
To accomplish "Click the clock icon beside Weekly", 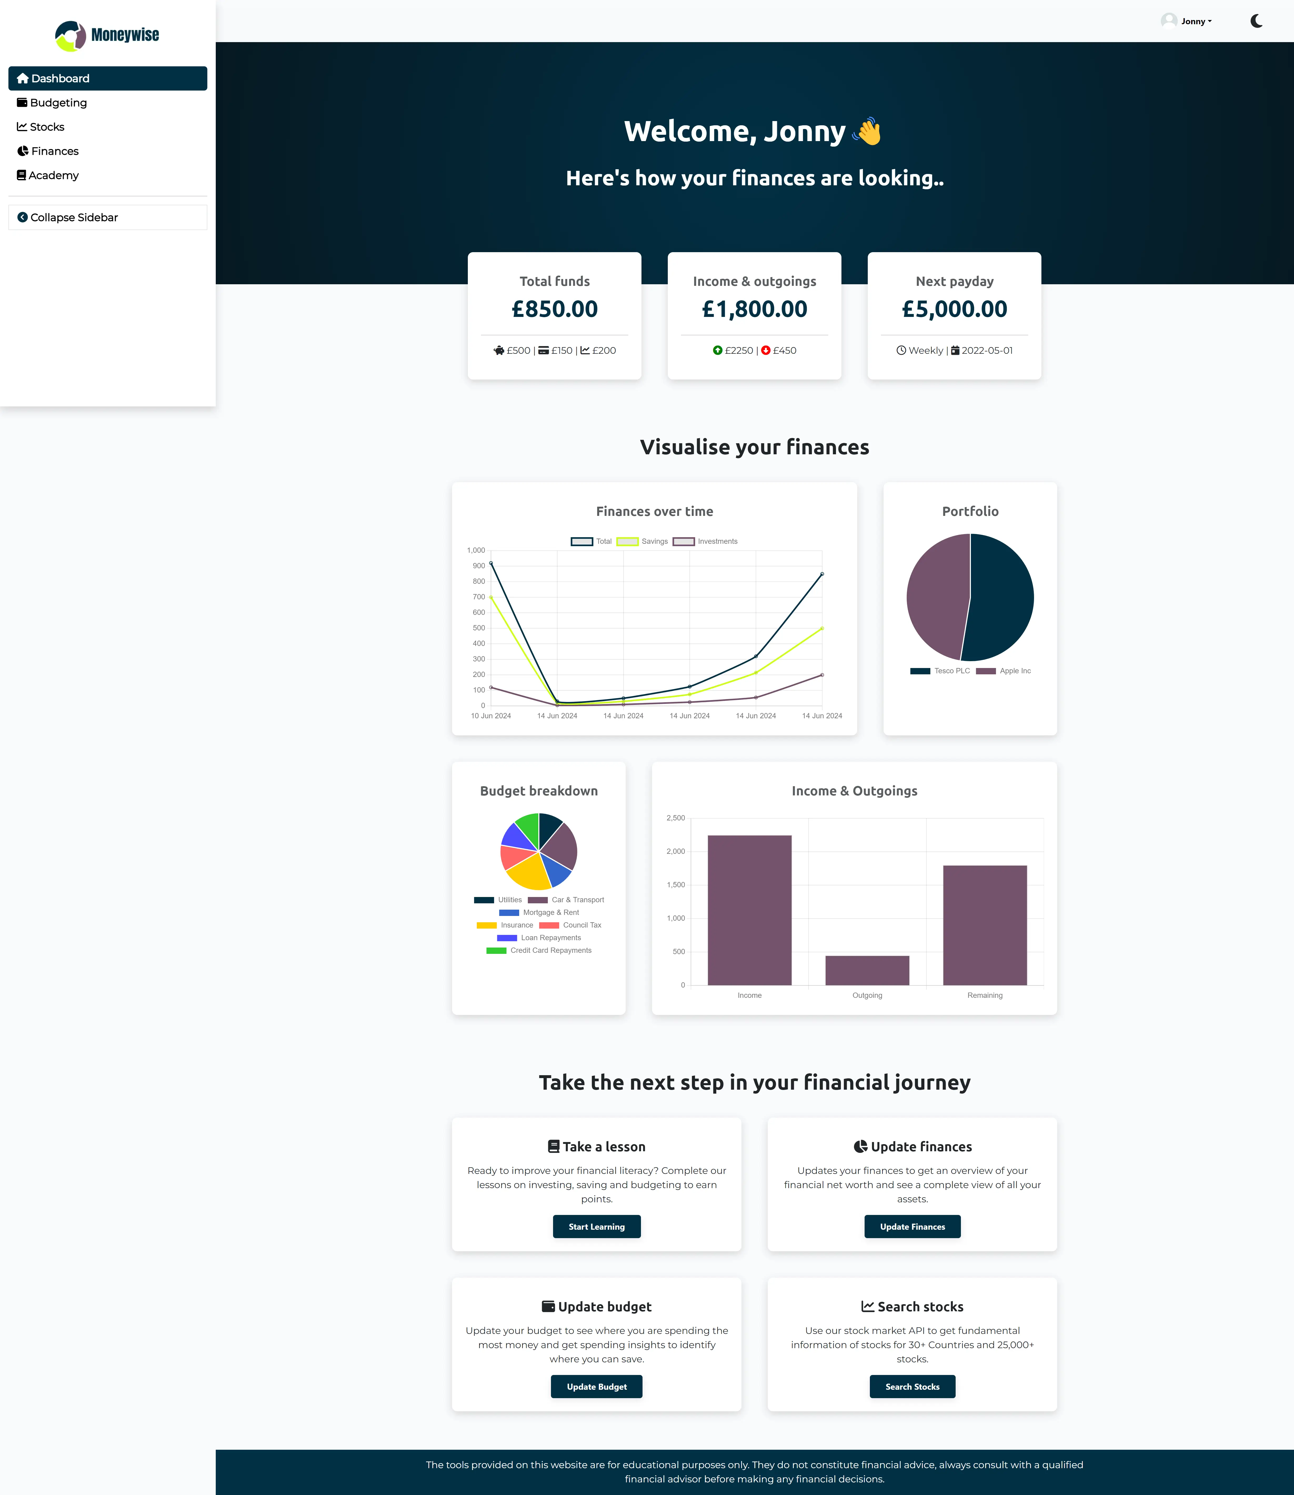I will coord(901,350).
